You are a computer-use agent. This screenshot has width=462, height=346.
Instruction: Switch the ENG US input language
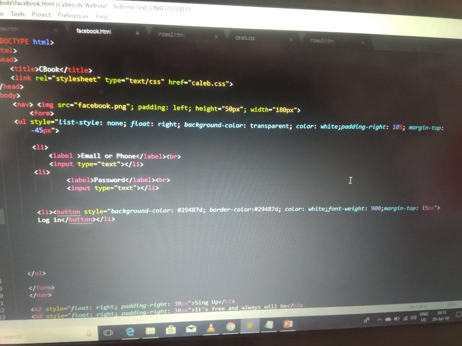(x=424, y=317)
